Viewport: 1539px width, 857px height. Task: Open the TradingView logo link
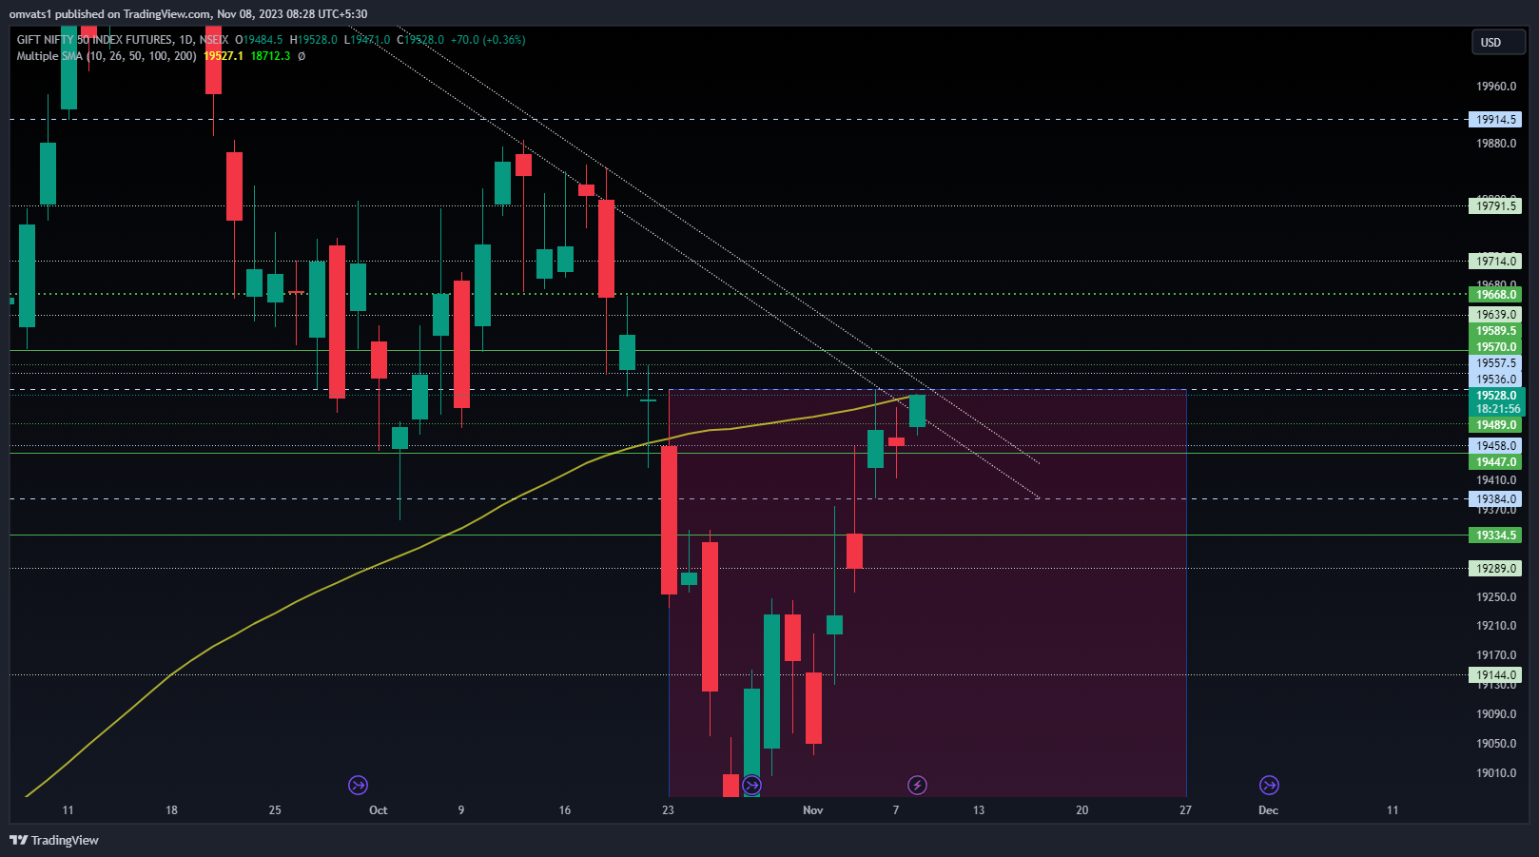(x=54, y=840)
